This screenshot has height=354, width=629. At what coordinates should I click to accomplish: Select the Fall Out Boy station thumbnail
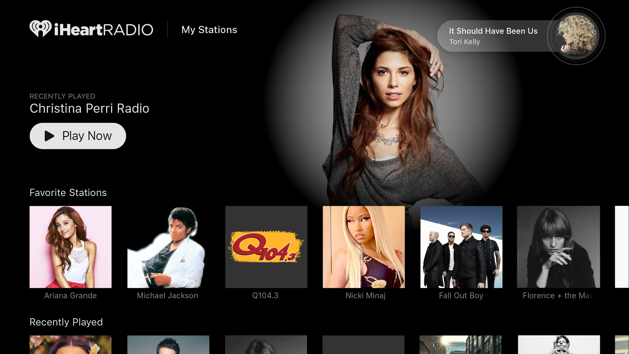461,247
